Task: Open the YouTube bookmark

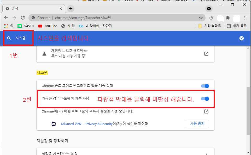Action: [x=48, y=26]
